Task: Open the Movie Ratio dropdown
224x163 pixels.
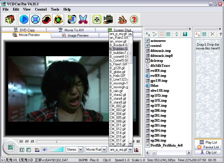Action: tap(104, 150)
